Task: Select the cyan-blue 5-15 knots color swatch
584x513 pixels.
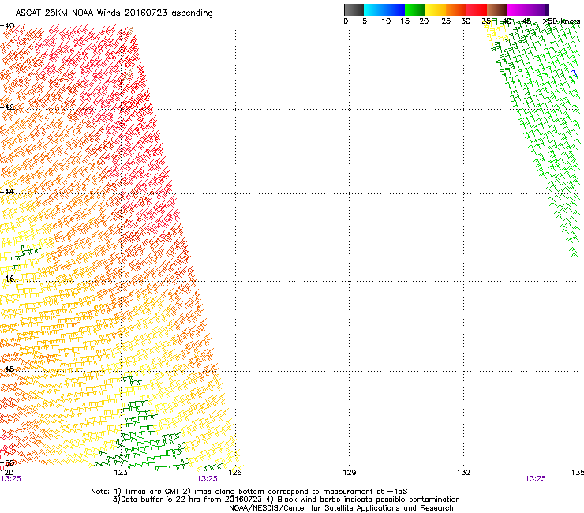Action: point(384,9)
